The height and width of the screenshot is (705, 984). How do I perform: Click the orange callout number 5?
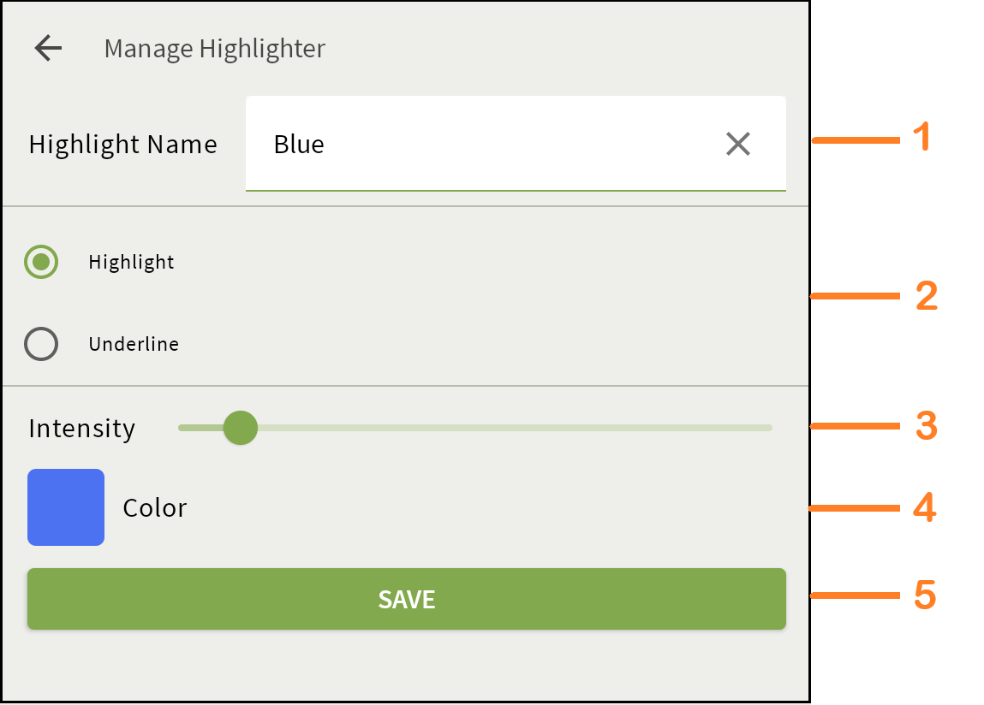point(925,595)
